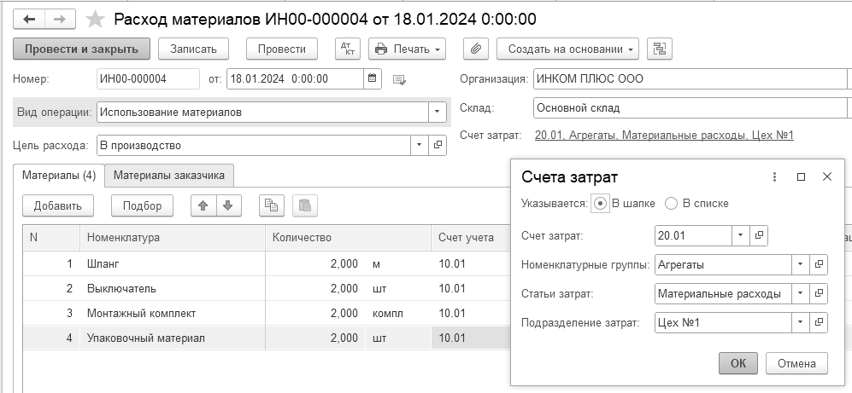852x393 pixels.
Task: Select the В списке radio option
Action: point(672,204)
